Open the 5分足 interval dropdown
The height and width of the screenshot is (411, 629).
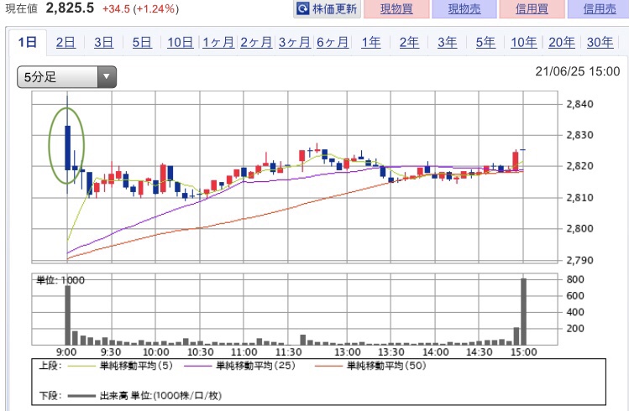(x=66, y=77)
